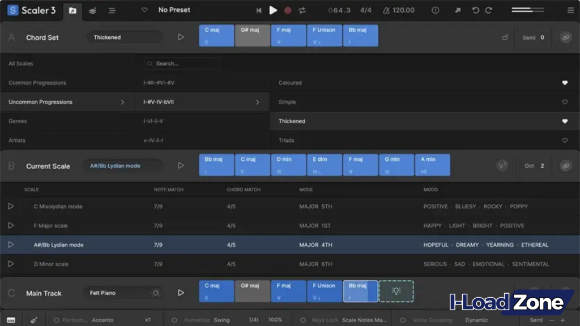Click the Oct 2 octave value

(534, 166)
